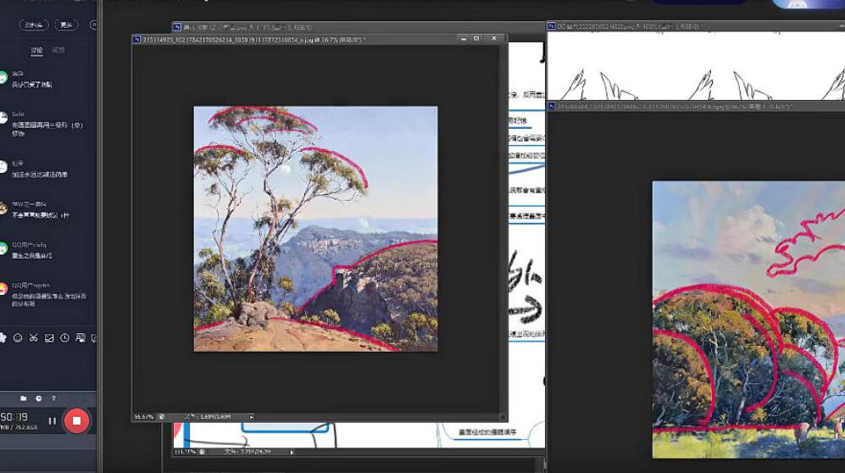845x473 pixels.
Task: Click the recording timer "50:19"
Action: (x=14, y=417)
